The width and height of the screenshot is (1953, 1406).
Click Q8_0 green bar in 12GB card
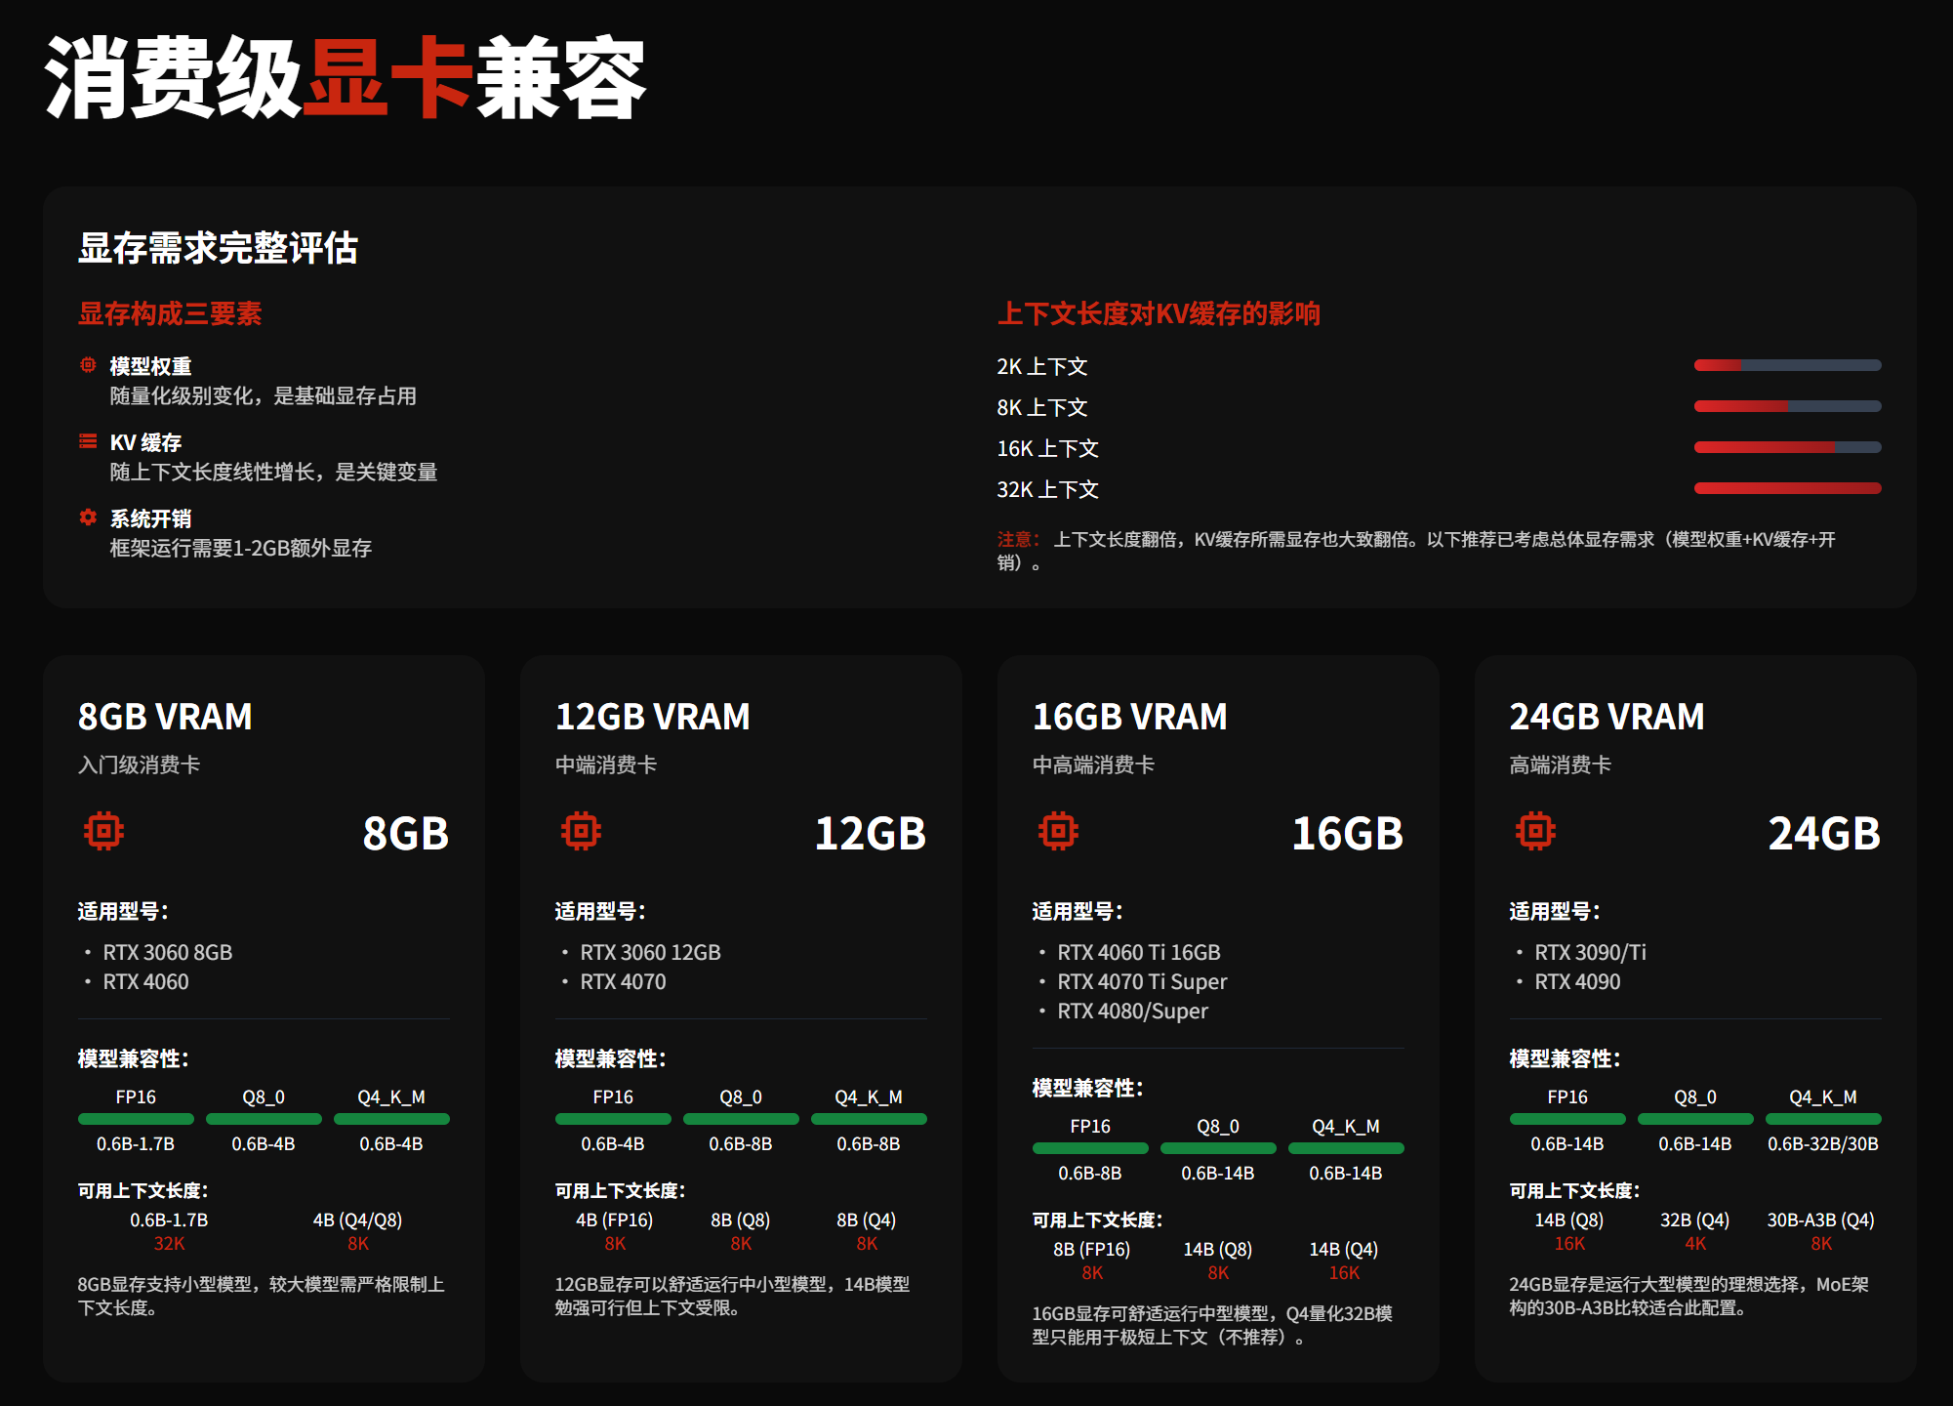pos(741,1119)
